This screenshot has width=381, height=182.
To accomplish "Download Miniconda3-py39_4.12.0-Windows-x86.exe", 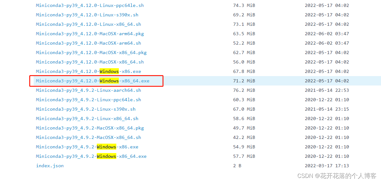I will (x=88, y=71).
